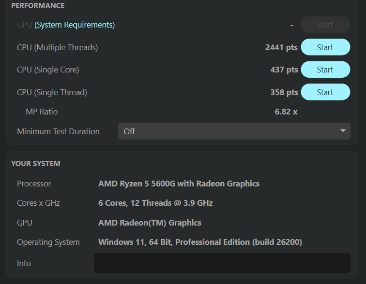Screen dimensions: 366x284
Task: Click the disabled GPU Start button
Action: 325,25
